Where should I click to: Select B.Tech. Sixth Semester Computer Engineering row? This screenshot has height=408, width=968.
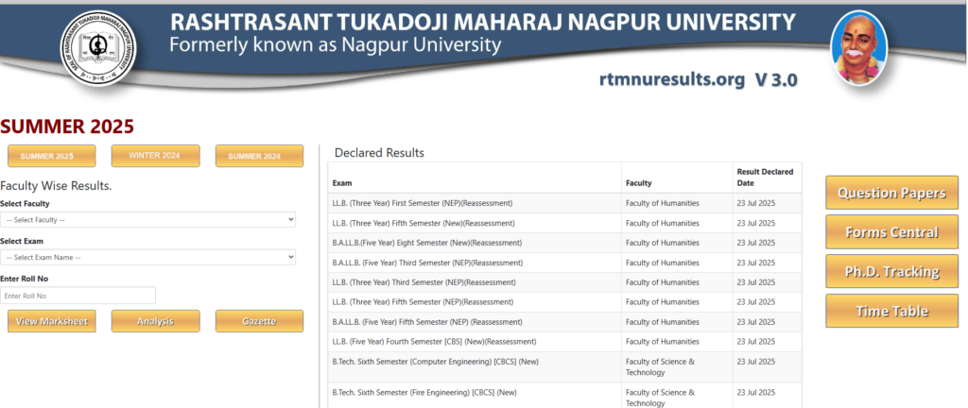pyautogui.click(x=564, y=366)
